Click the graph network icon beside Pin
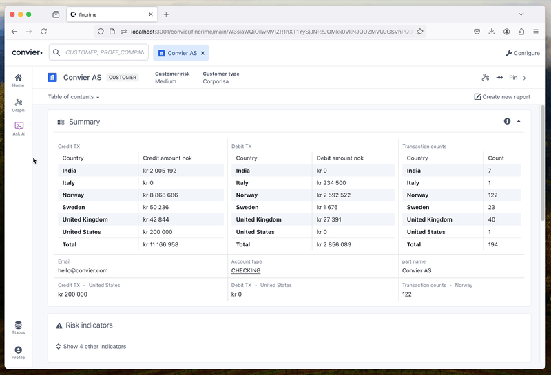 point(486,78)
